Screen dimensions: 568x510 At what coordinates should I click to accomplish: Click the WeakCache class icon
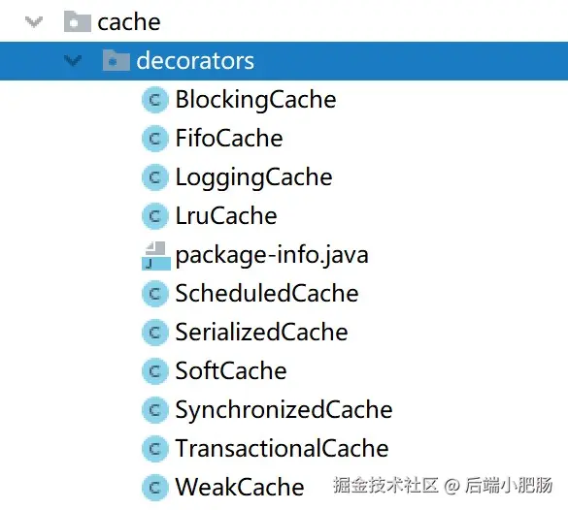click(155, 488)
